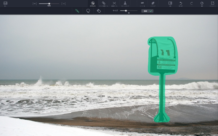Select the green brush selection tool
218x136 pixels.
[77, 11]
